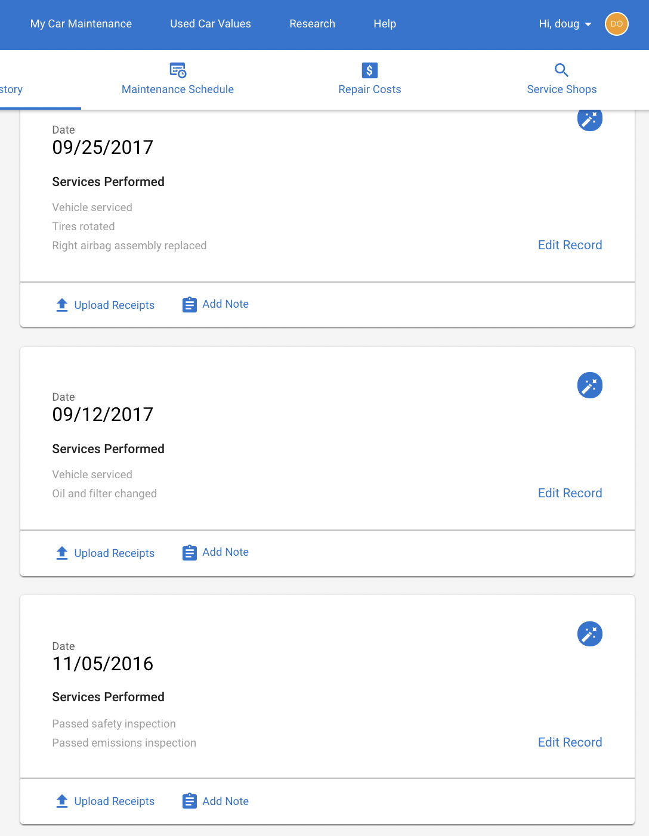Open My Car Maintenance menu item

pyautogui.click(x=81, y=24)
